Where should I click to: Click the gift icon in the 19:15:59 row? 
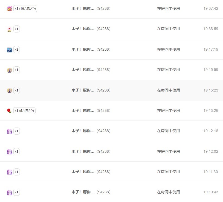click(x=10, y=70)
